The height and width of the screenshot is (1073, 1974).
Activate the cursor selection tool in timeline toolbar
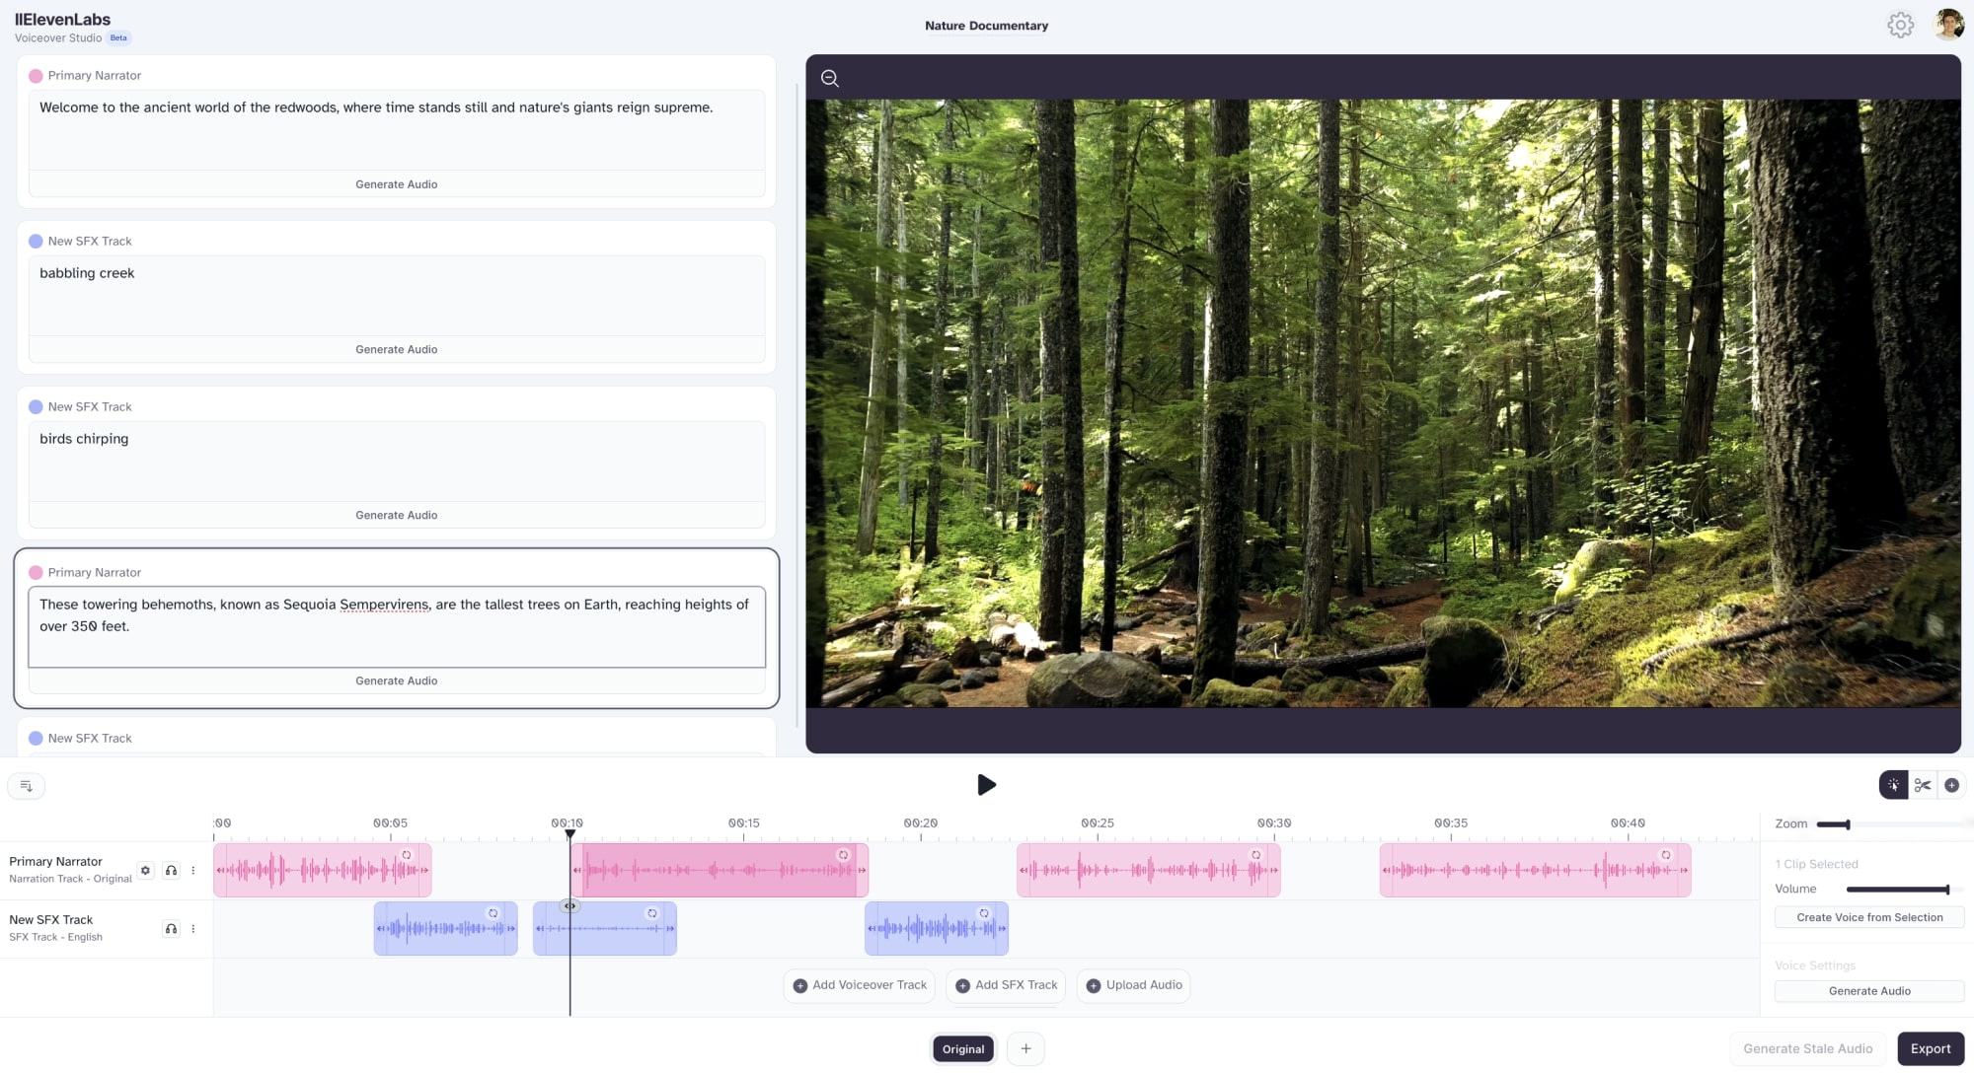pyautogui.click(x=1893, y=785)
